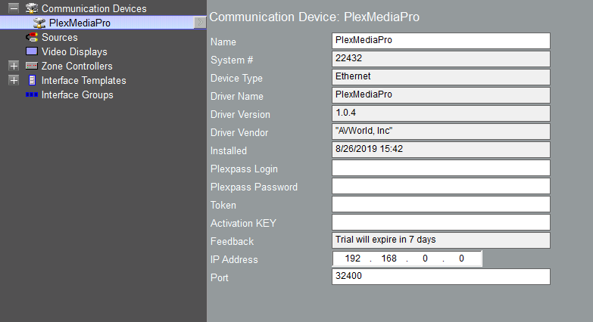Click the 'Driver Name' label
The height and width of the screenshot is (322, 593).
coord(237,96)
